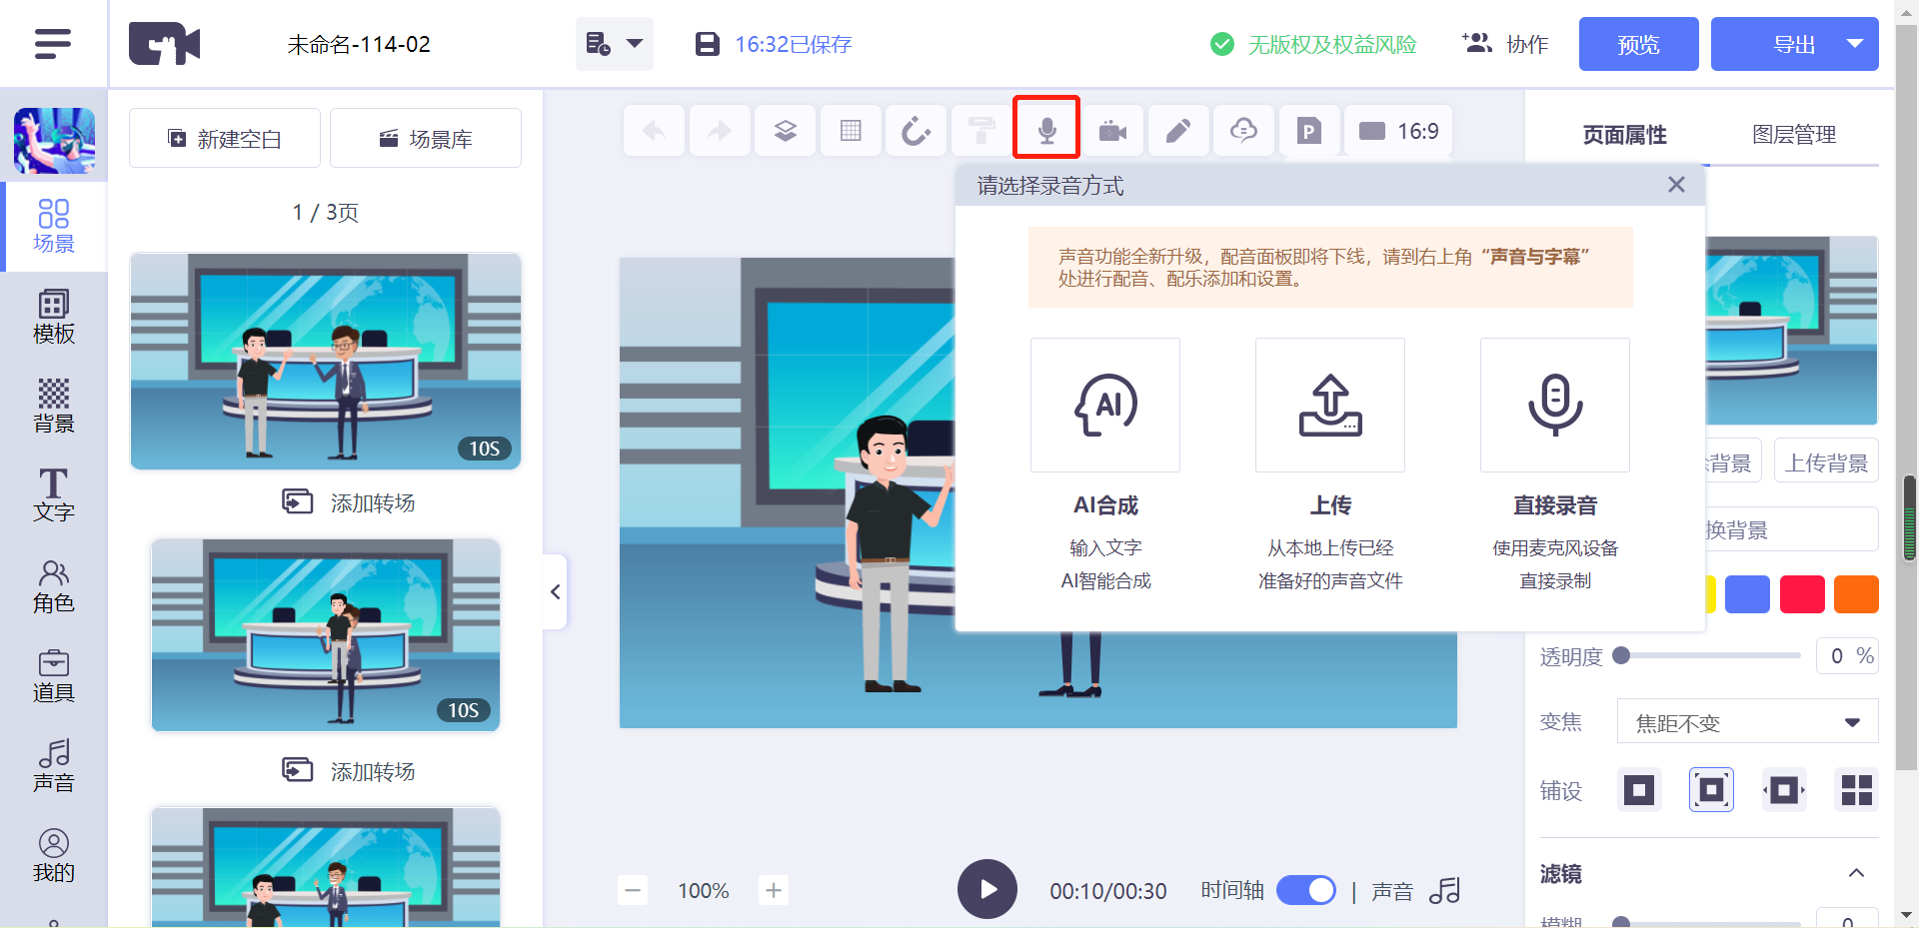1919x928 pixels.
Task: Select the second 铺设 fit mode icon
Action: point(1711,790)
